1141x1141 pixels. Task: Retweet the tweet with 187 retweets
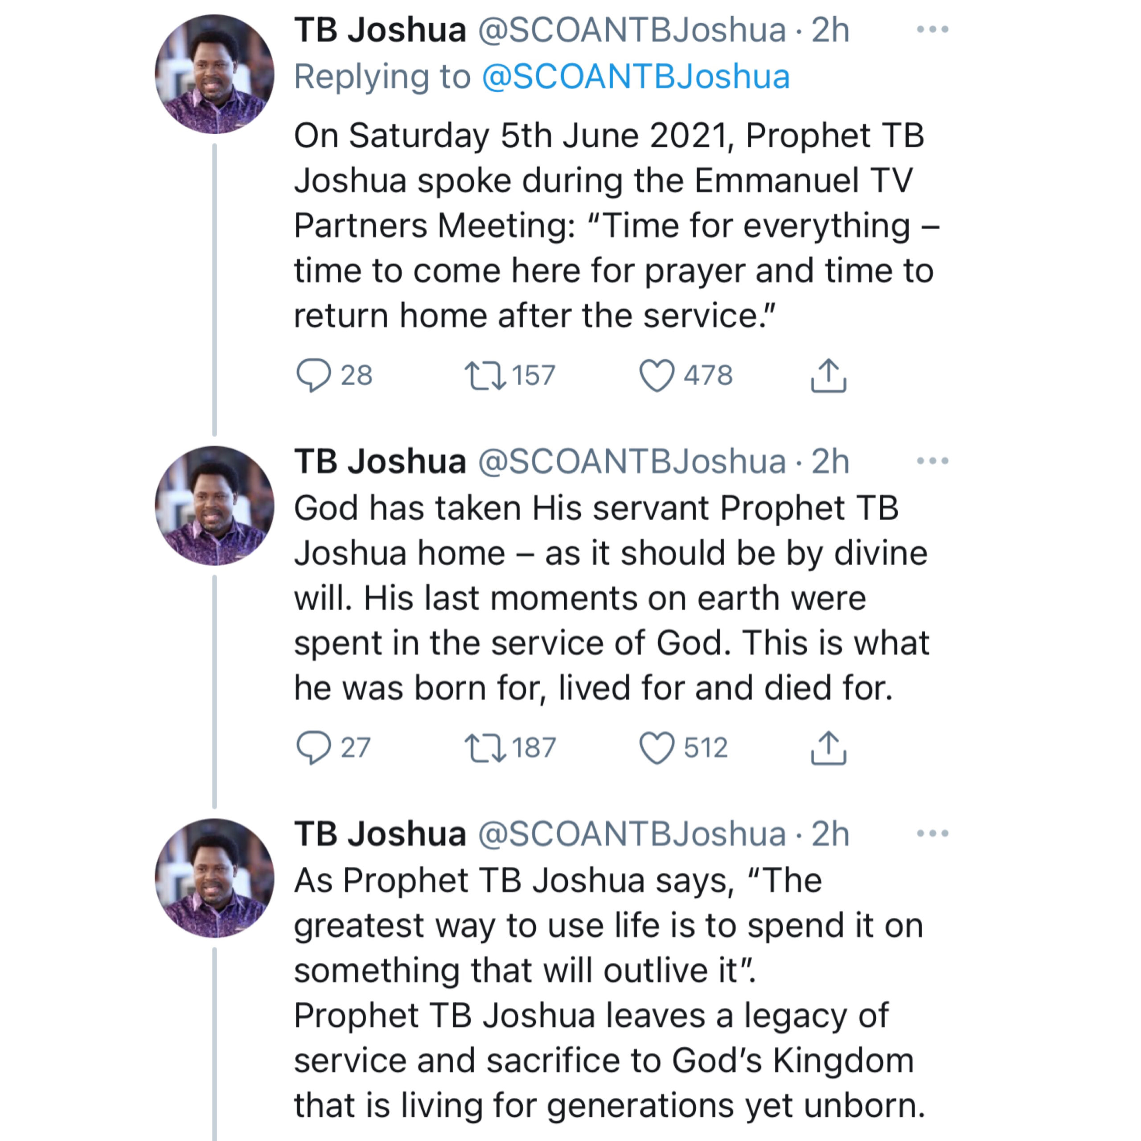point(485,748)
